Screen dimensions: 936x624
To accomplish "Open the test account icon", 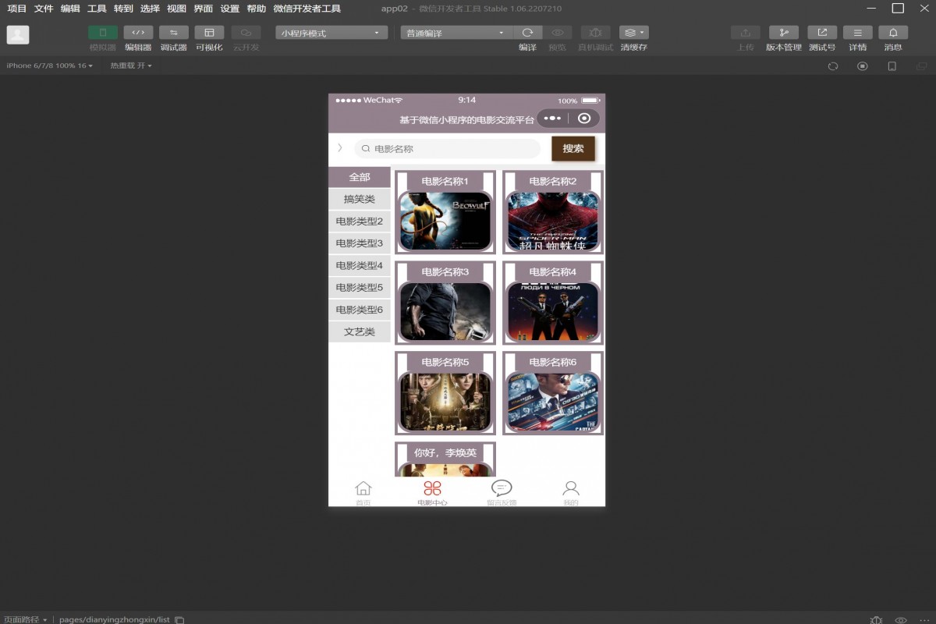I will pyautogui.click(x=822, y=33).
